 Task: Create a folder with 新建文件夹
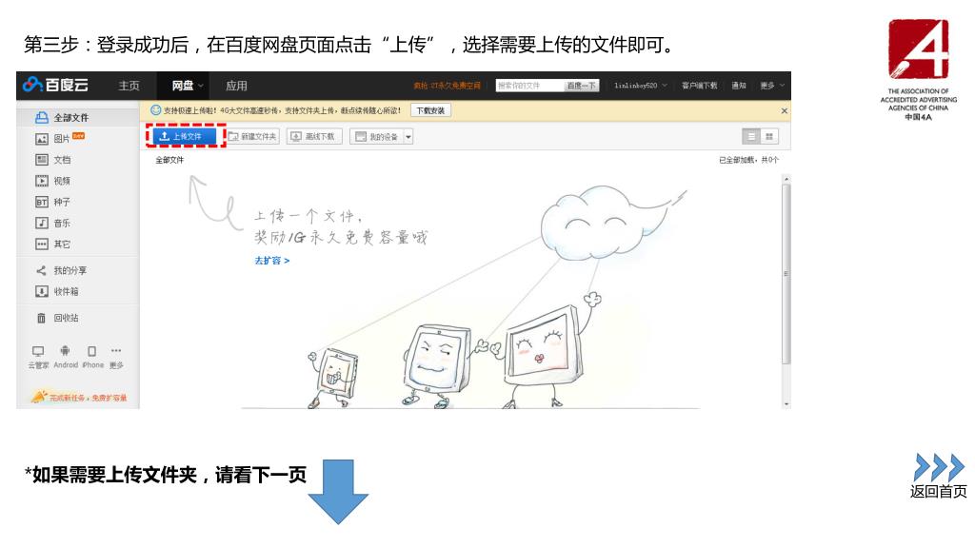(252, 136)
